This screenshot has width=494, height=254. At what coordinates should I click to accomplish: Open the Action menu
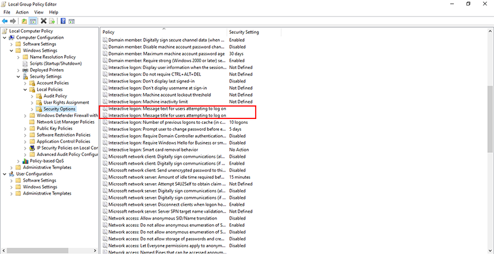(x=22, y=12)
